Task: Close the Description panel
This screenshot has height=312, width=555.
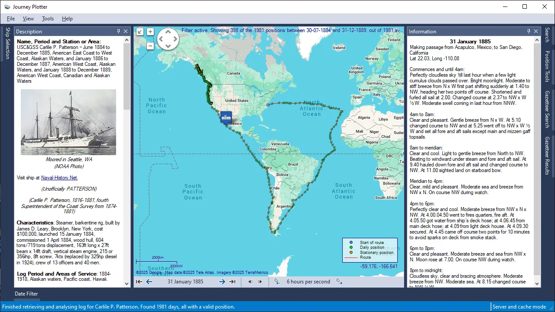Action: tap(126, 31)
